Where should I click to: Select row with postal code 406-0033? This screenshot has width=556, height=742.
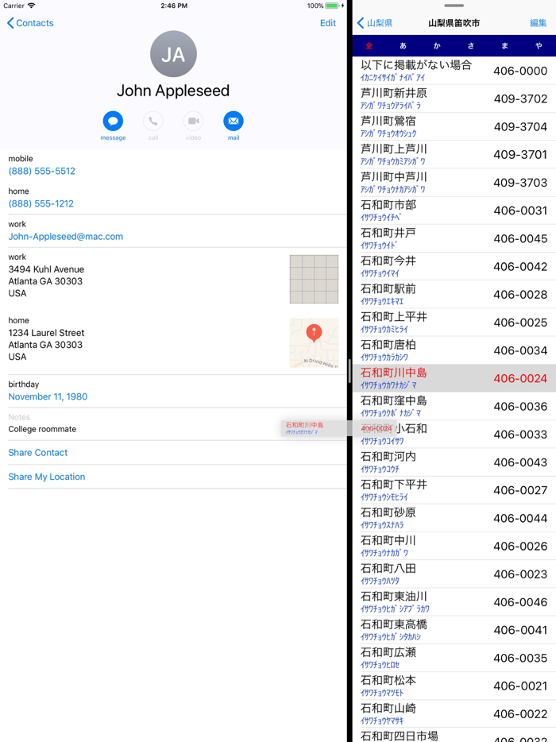[x=454, y=434]
